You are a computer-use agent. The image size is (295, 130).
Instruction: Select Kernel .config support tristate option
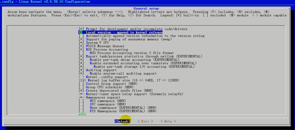(103, 77)
